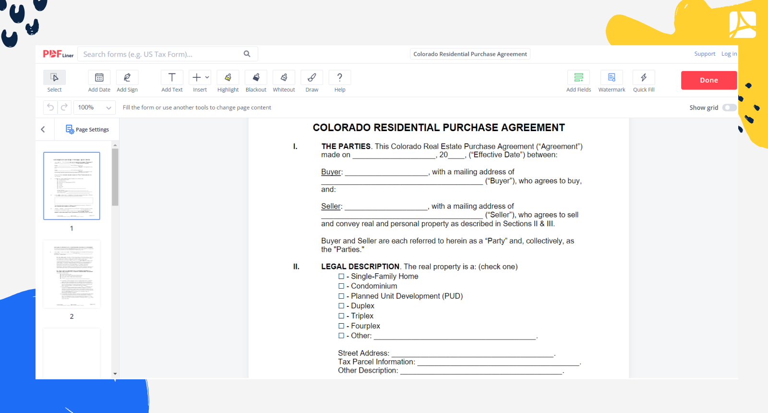Activate the Highlight tool
The width and height of the screenshot is (768, 413).
click(228, 77)
